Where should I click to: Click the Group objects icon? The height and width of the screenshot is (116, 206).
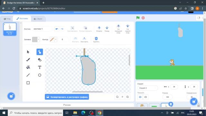point(72,28)
